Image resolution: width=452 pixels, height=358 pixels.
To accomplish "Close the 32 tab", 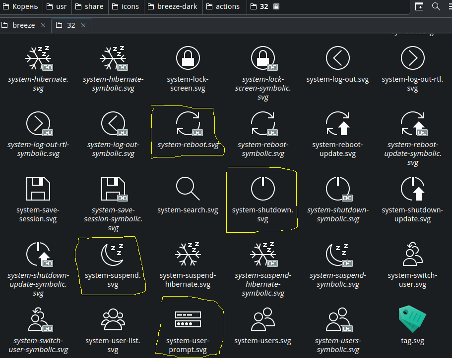I will 83,25.
